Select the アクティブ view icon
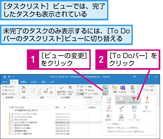The image size is (163, 139). pos(109,108)
